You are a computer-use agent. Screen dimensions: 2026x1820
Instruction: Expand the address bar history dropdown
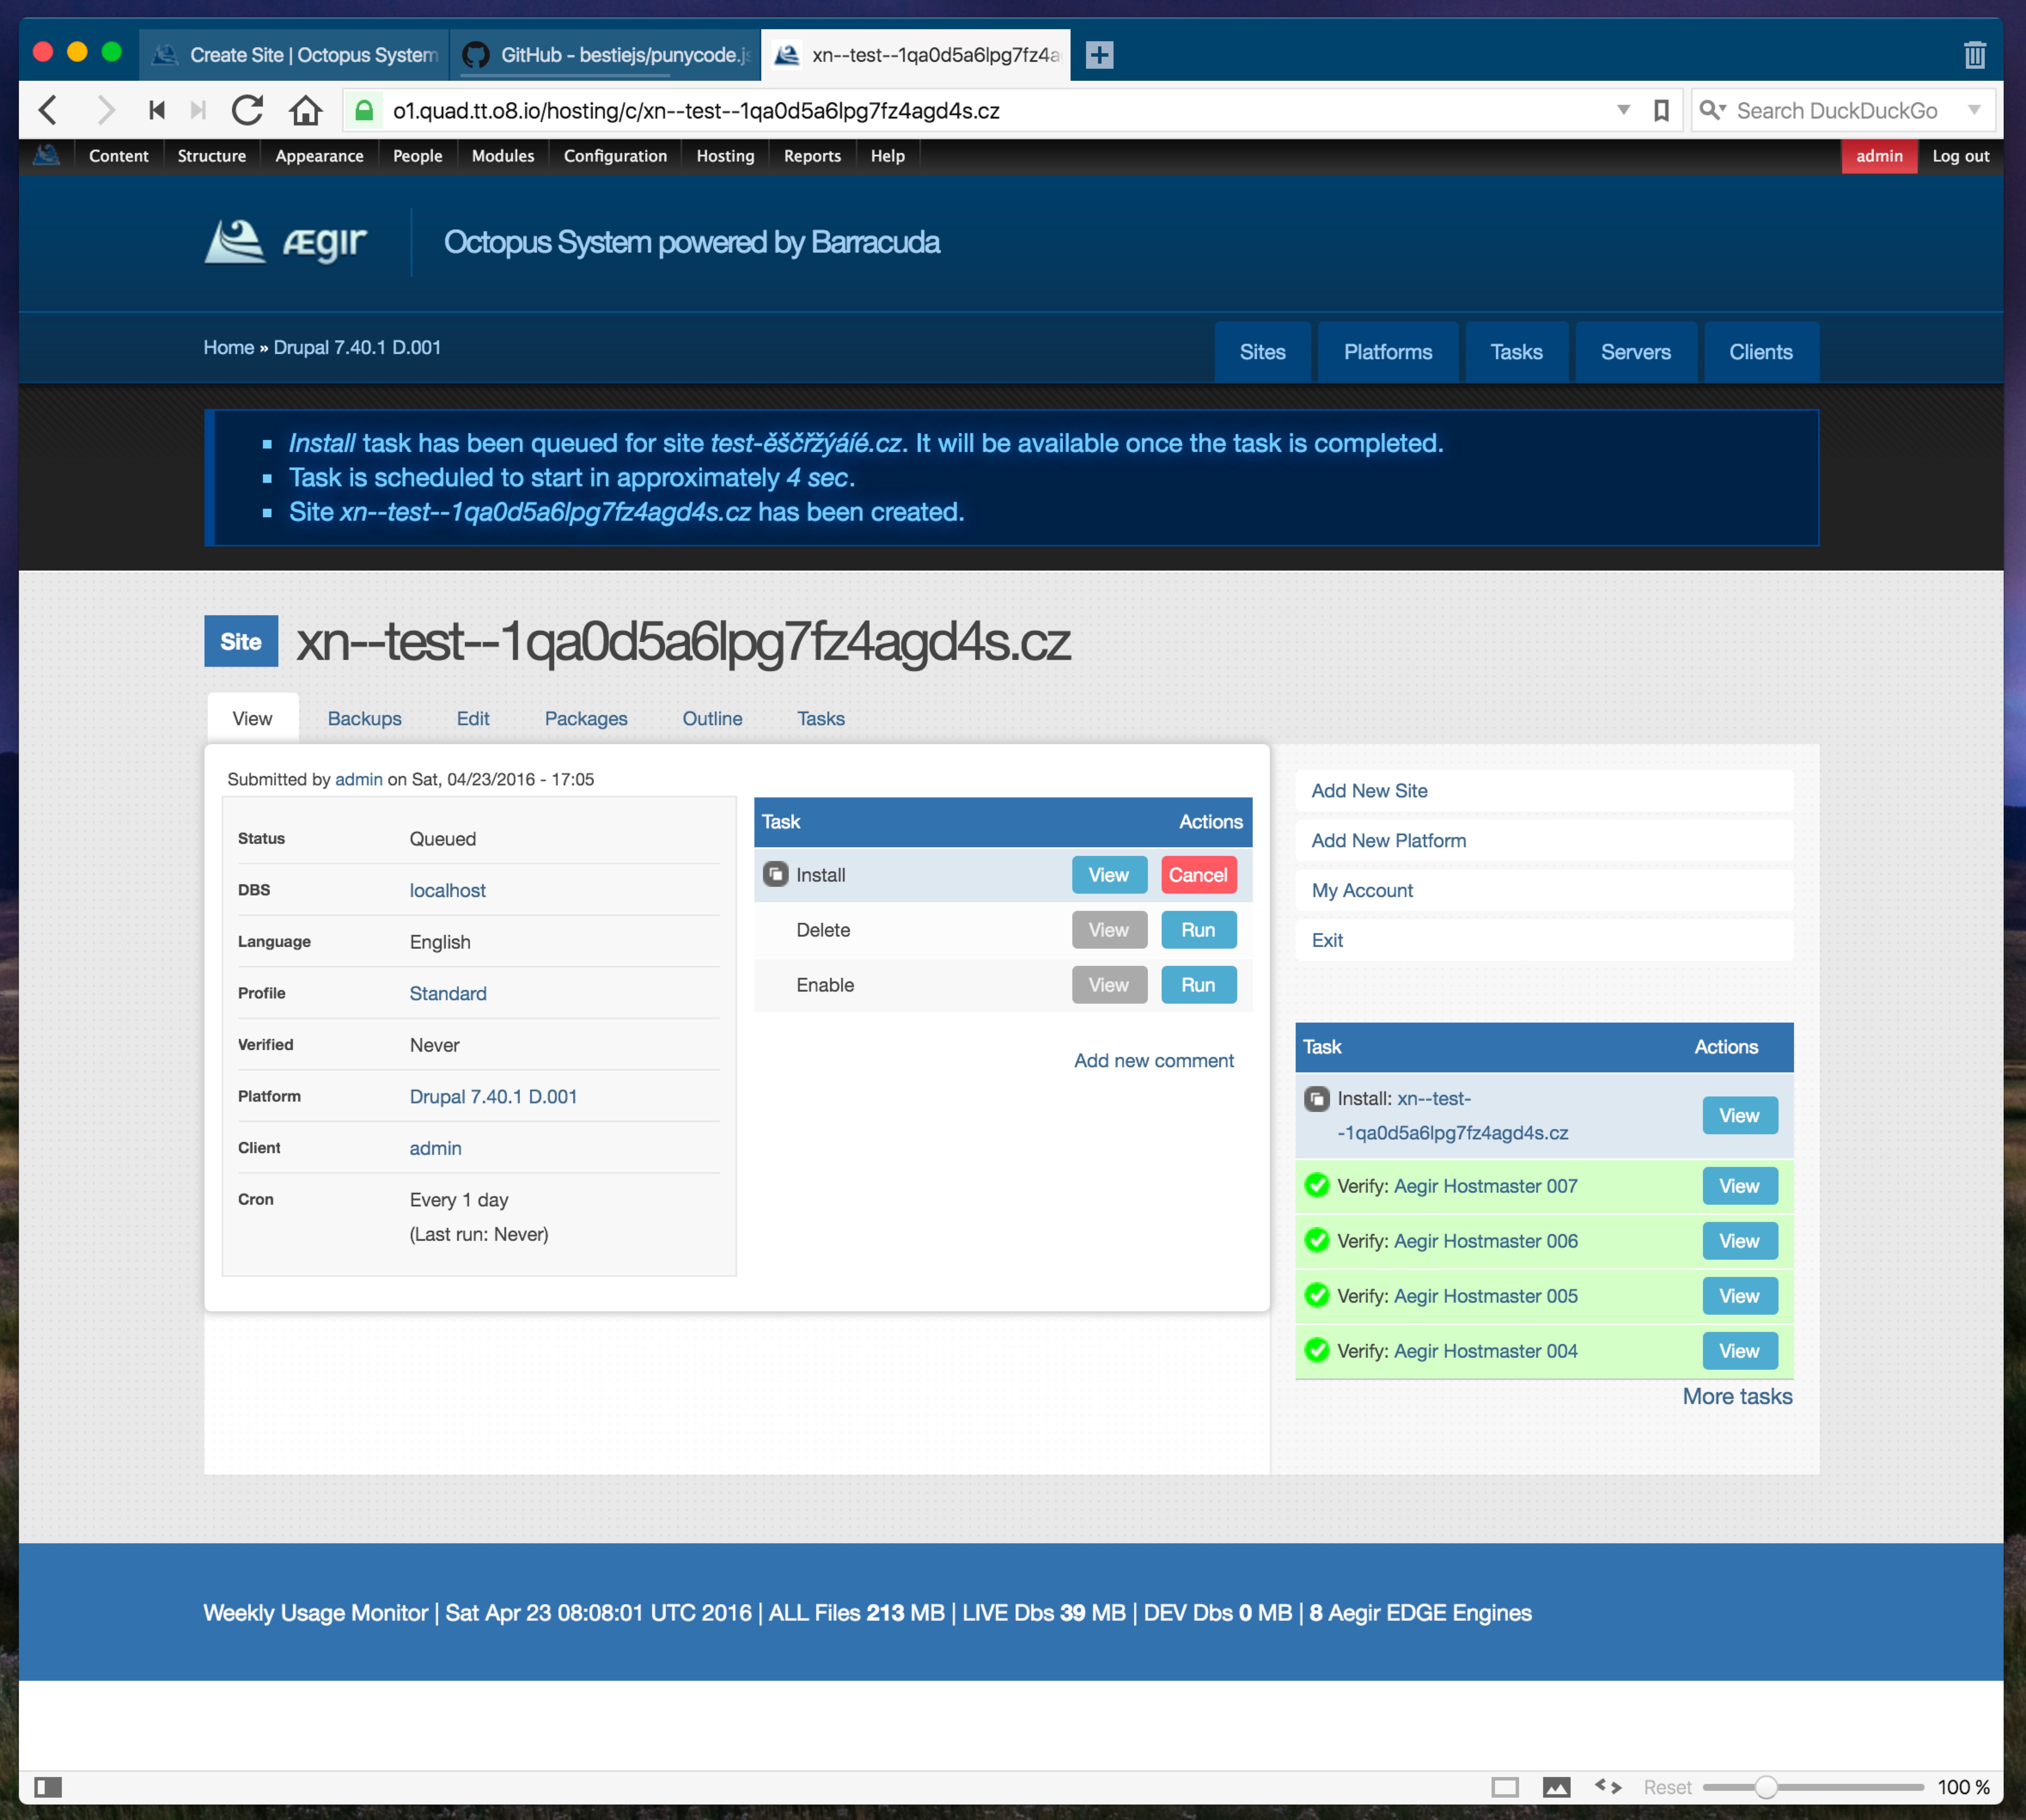1623,110
